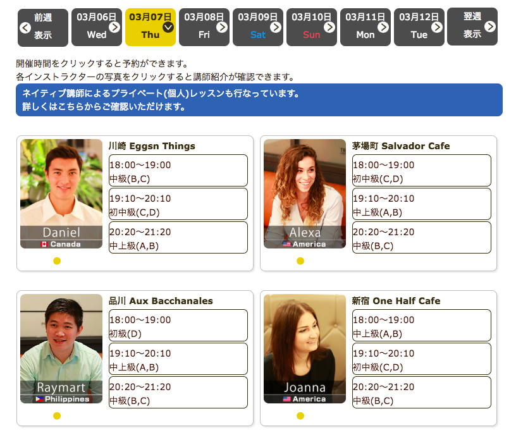The image size is (516, 435).
Task: Click the chevron on 03月10日 Sun tab
Action: tap(329, 27)
